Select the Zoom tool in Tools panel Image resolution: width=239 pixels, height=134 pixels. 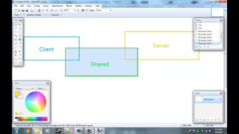pos(20,32)
